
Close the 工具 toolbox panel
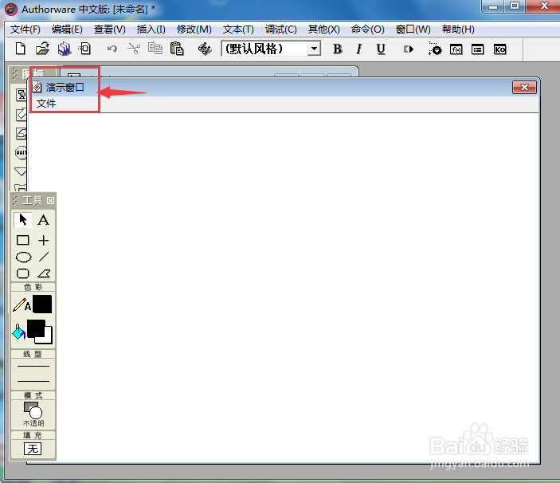[x=51, y=200]
